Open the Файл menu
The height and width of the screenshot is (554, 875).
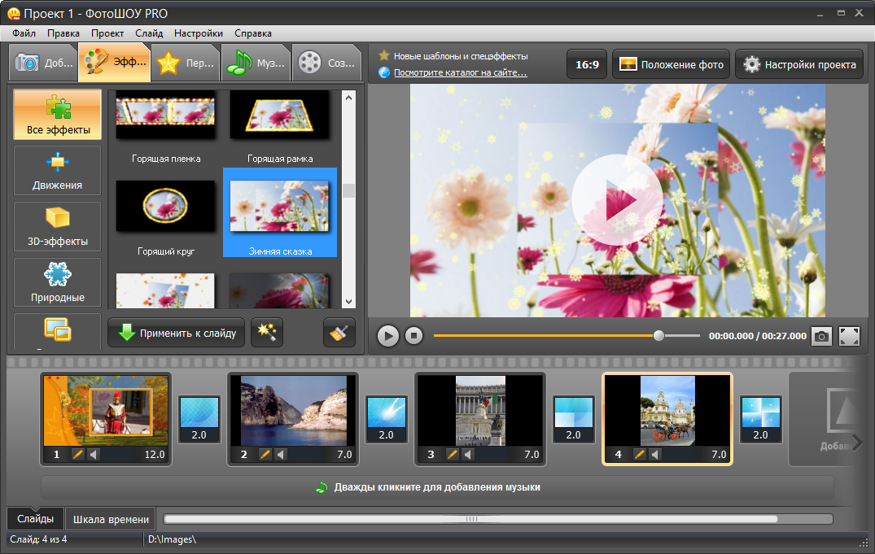click(x=24, y=33)
